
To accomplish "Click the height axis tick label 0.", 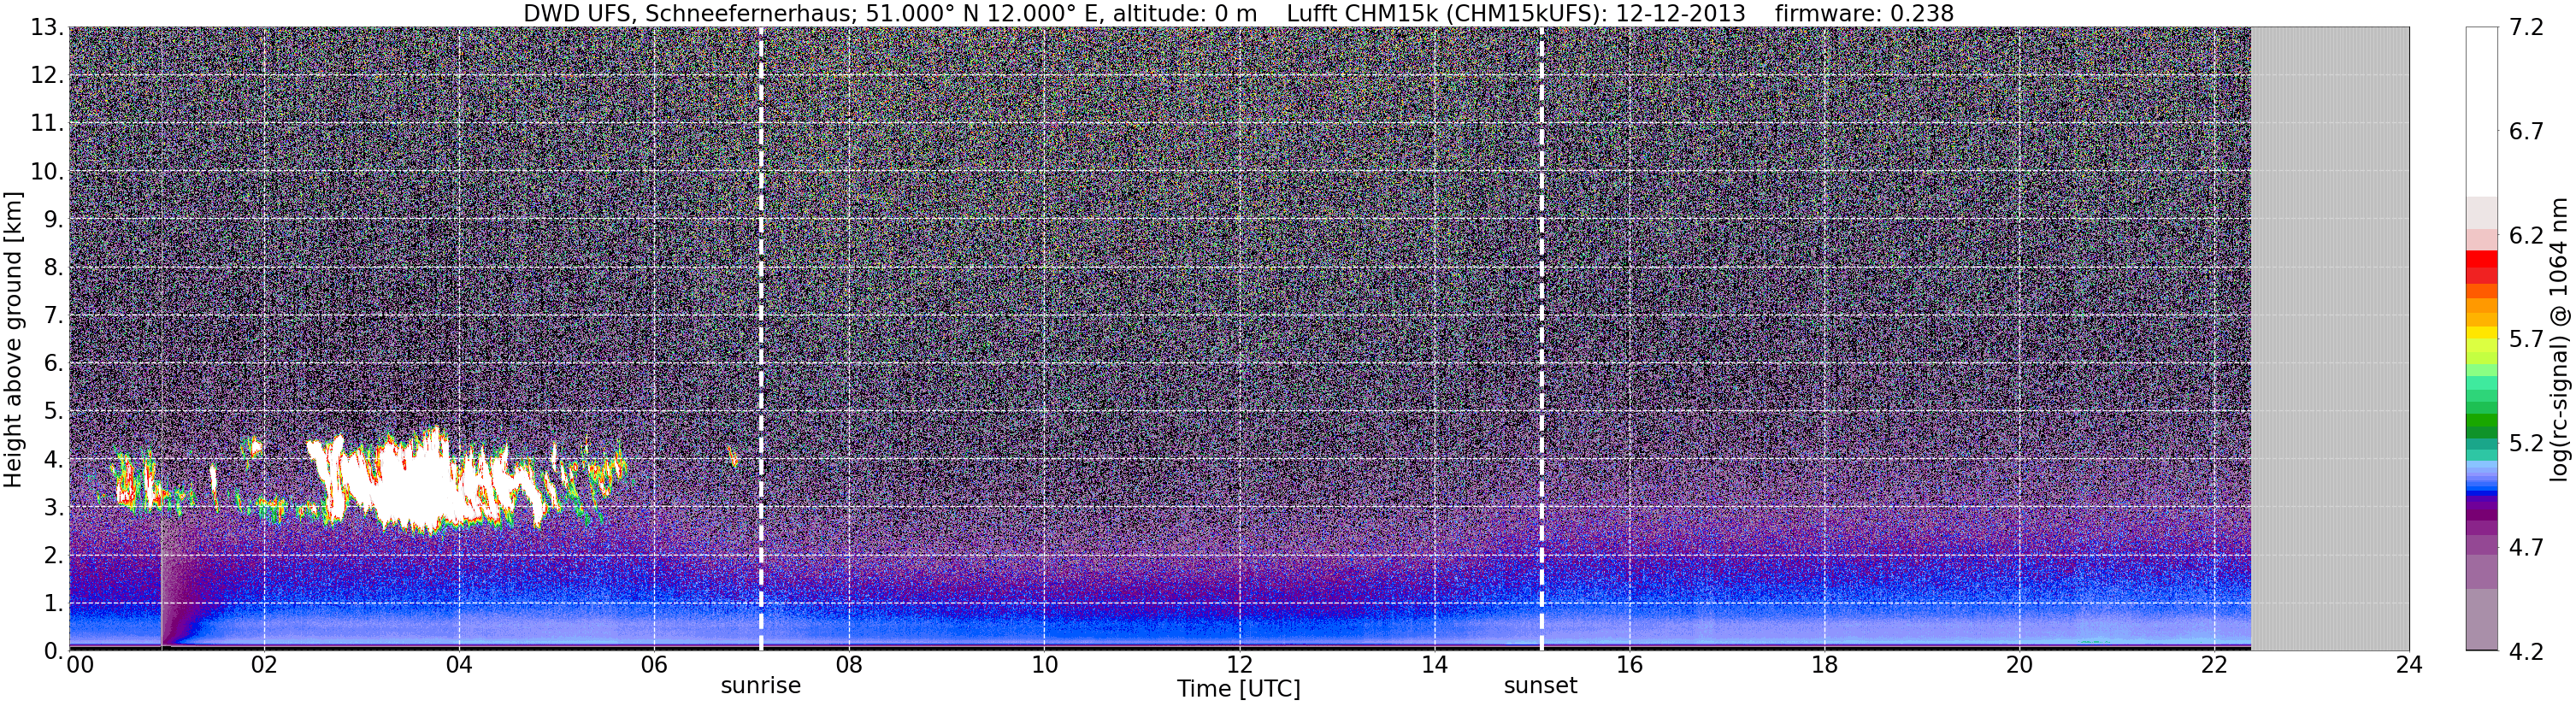I will point(54,652).
